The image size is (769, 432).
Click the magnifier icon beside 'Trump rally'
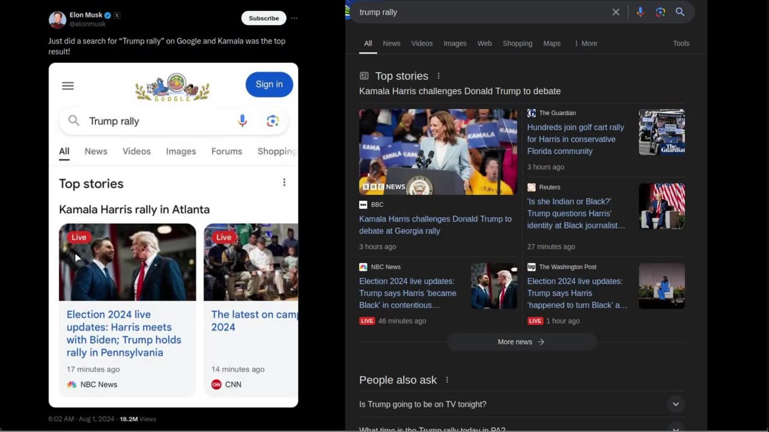(x=74, y=121)
